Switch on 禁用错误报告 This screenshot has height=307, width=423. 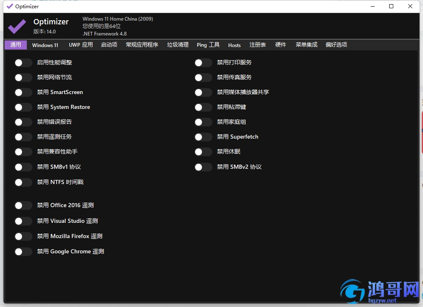(23, 122)
